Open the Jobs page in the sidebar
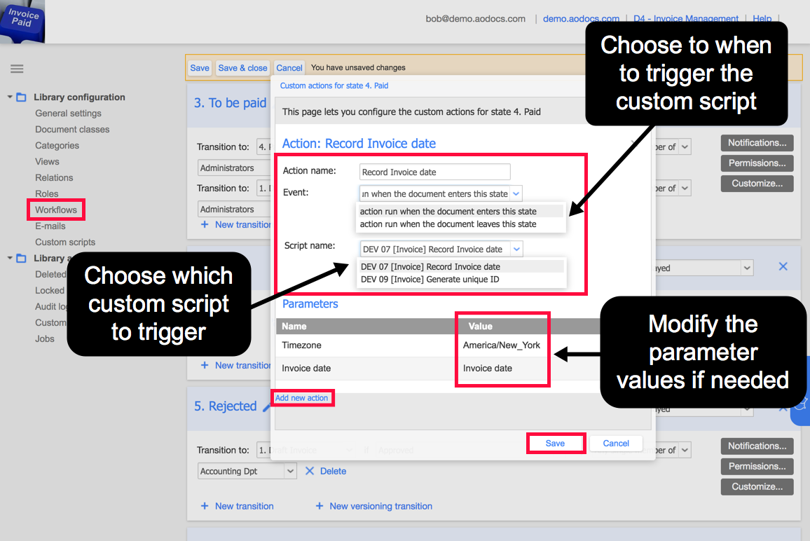The image size is (810, 541). 44,338
